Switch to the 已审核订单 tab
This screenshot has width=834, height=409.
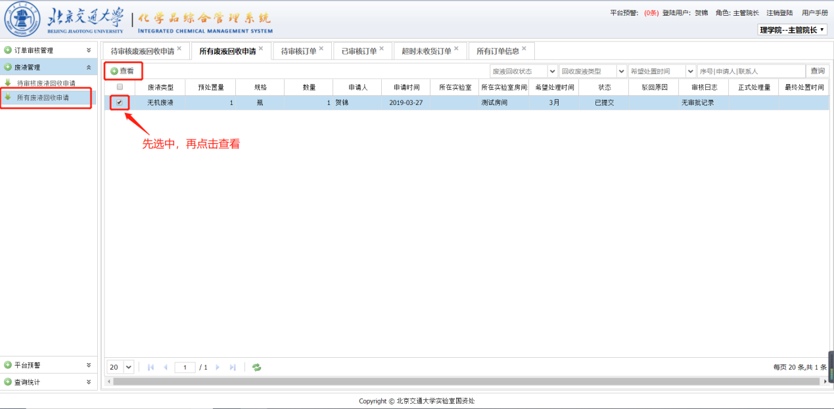coord(359,51)
